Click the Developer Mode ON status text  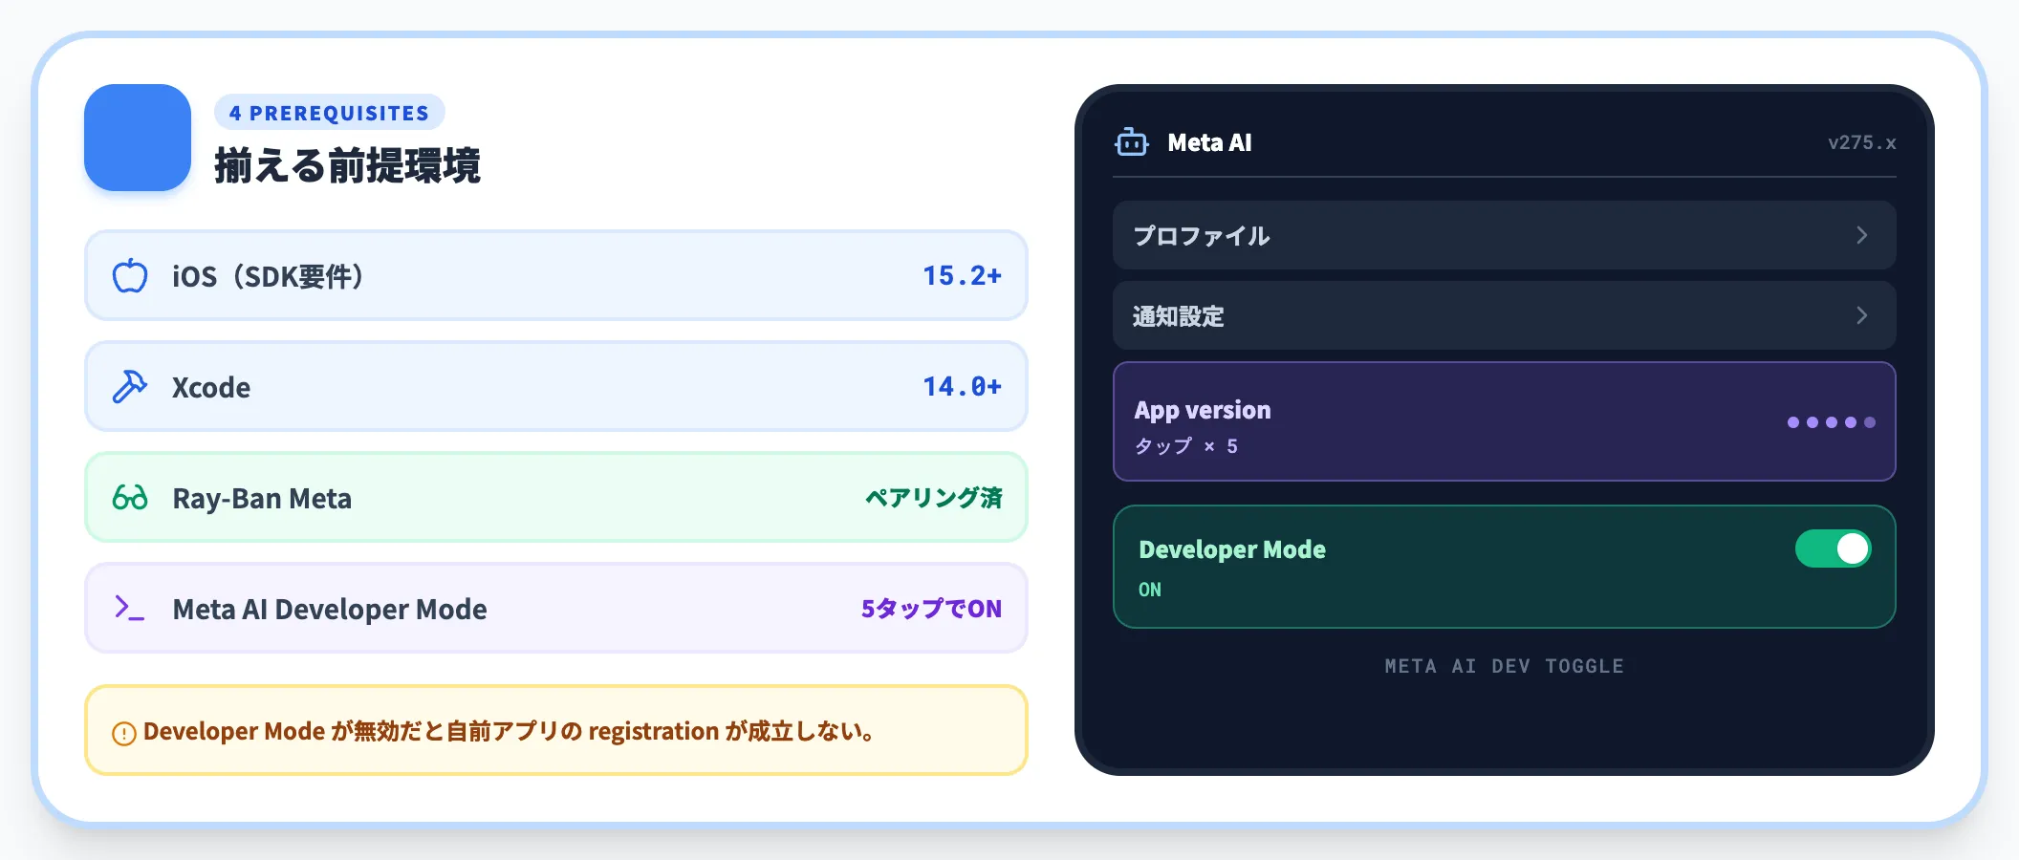pos(1150,590)
